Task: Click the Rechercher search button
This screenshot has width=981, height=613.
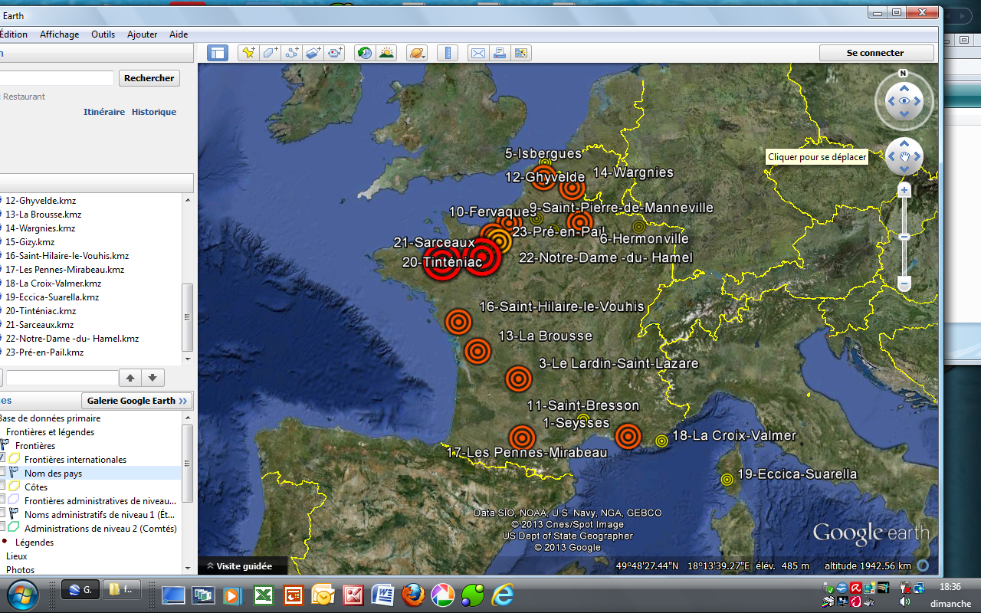Action: pos(149,78)
